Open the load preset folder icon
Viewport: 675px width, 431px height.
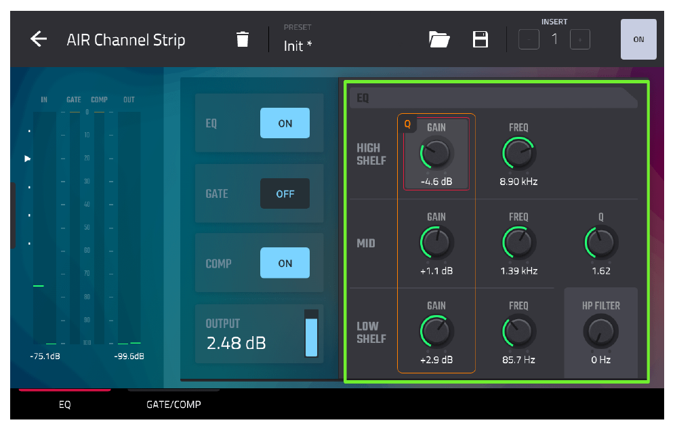439,39
